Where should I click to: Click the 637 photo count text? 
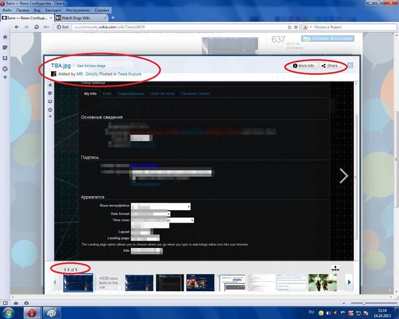point(278,39)
